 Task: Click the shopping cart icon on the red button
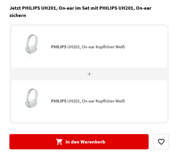(x=59, y=142)
